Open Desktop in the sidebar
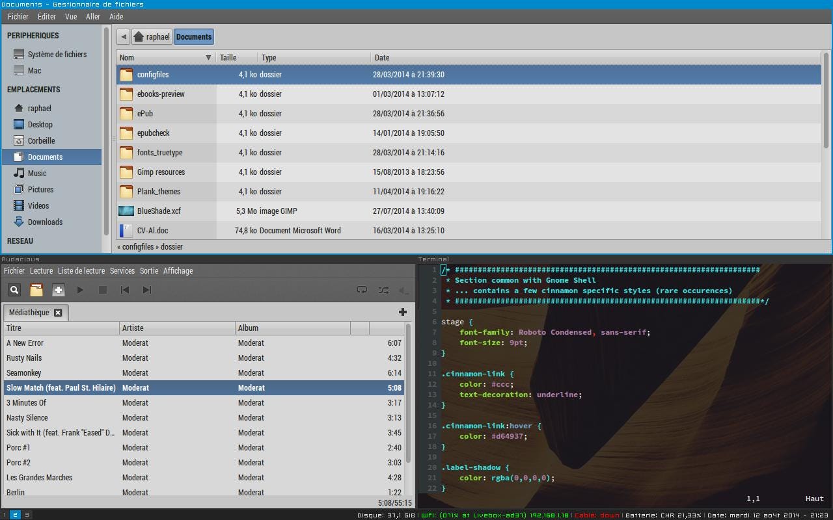 coord(51,125)
